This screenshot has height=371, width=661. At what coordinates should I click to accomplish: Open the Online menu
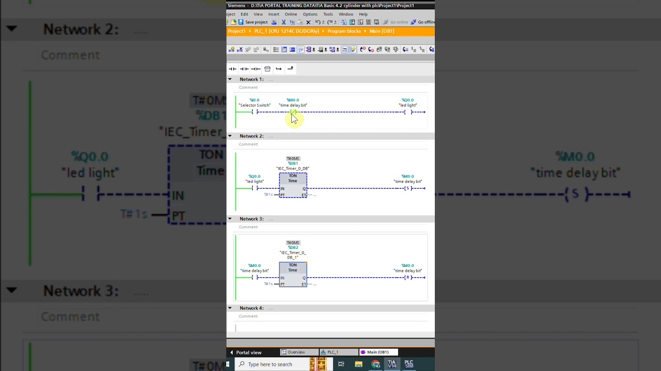(x=291, y=14)
